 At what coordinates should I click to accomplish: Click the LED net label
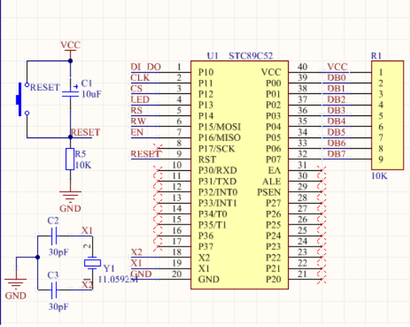(140, 100)
